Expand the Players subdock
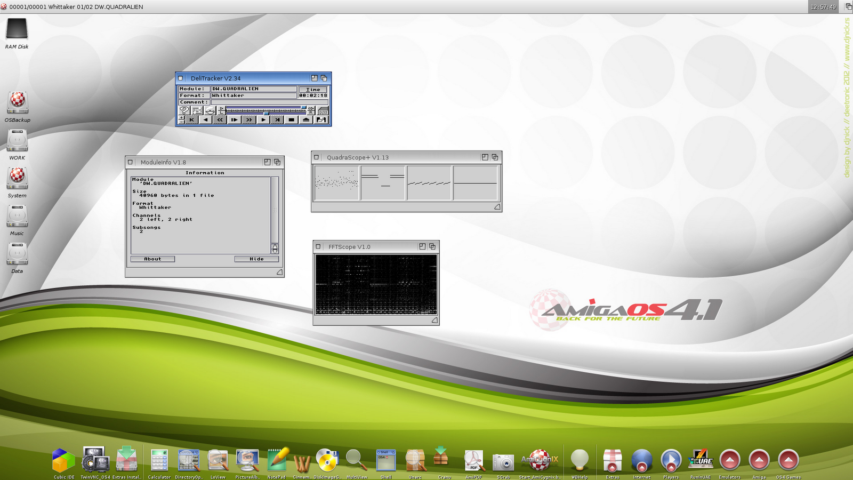 pos(671,460)
